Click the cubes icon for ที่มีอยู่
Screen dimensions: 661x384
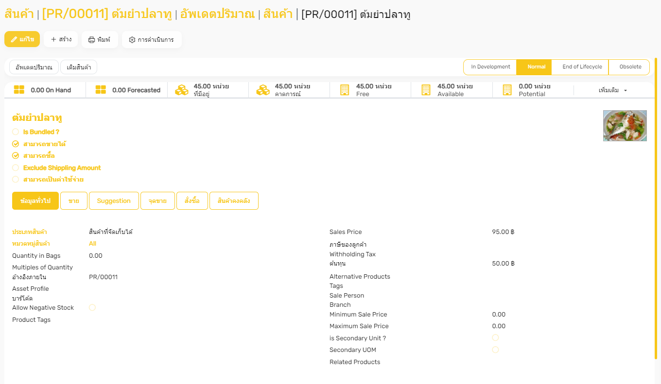[182, 90]
